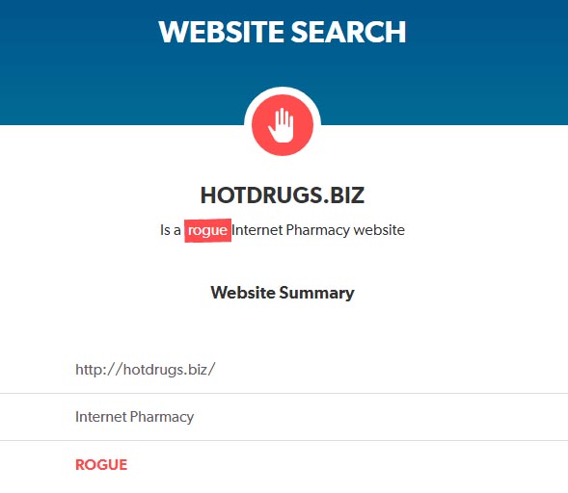This screenshot has height=493, width=568.
Task: Click the .BIZ ending of the site title
Action: pyautogui.click(x=343, y=195)
